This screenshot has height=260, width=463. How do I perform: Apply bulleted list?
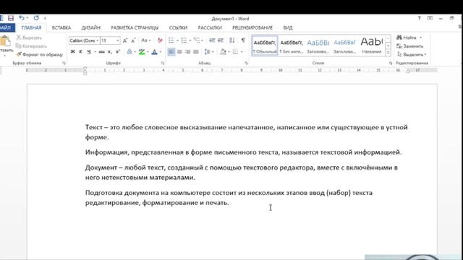(171, 40)
